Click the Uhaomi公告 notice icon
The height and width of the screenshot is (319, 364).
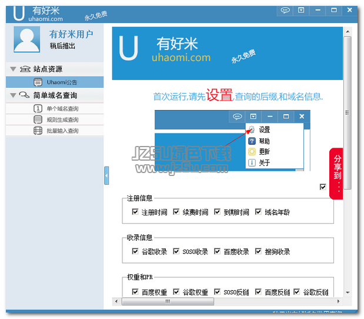pyautogui.click(x=38, y=82)
